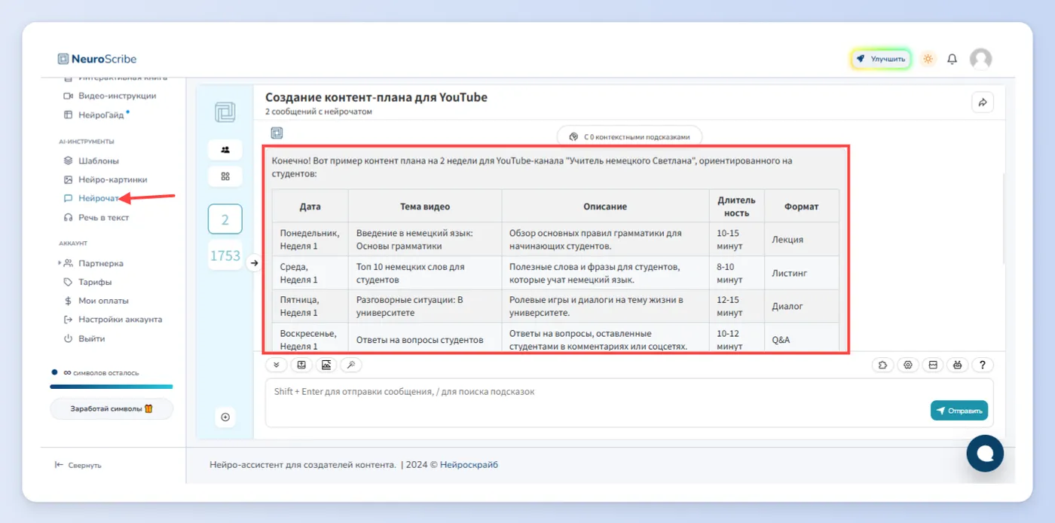1055x523 pixels.
Task: Open the user avatar profile menu
Action: point(980,59)
